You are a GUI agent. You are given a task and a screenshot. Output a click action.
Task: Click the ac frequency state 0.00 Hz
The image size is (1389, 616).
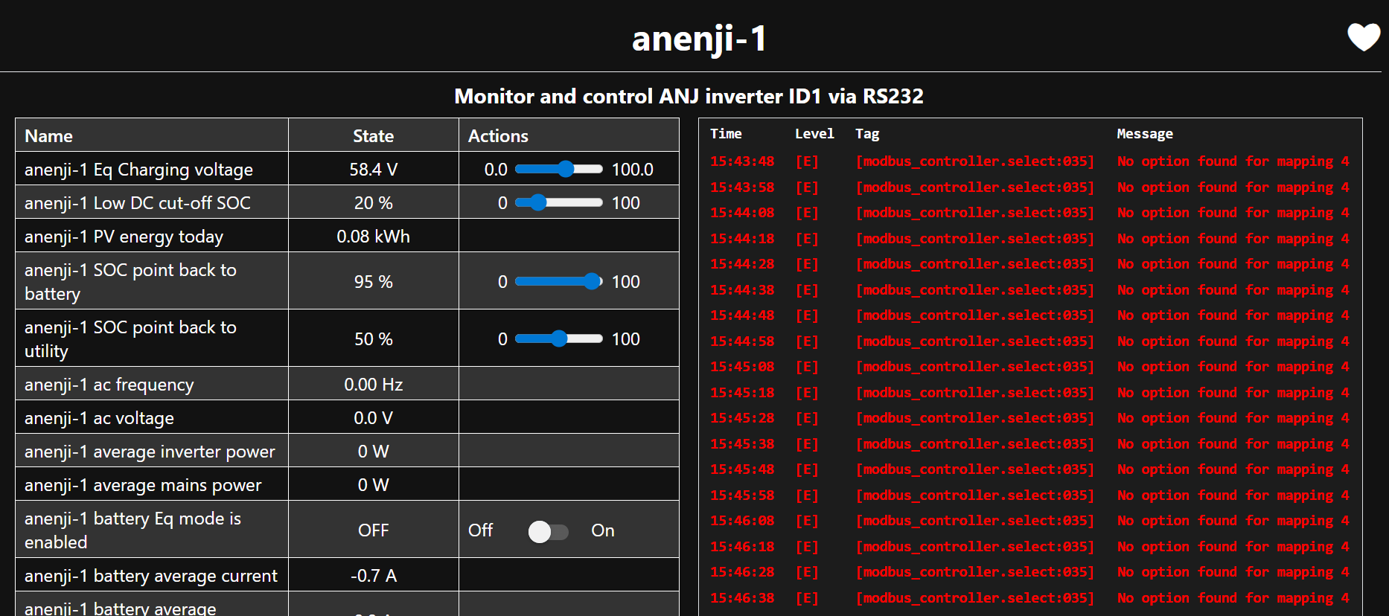[373, 385]
